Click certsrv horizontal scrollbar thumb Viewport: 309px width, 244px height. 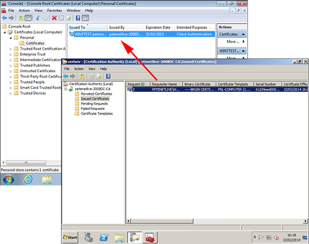(x=162, y=221)
